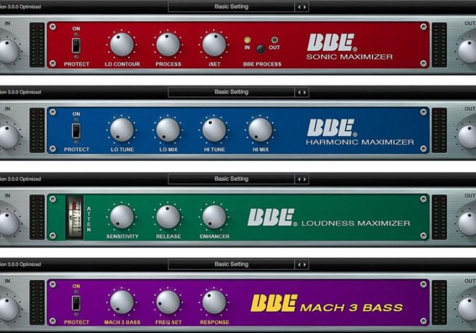Click the 'MACH 3 BASS' title text
The height and width of the screenshot is (333, 476).
point(351,308)
